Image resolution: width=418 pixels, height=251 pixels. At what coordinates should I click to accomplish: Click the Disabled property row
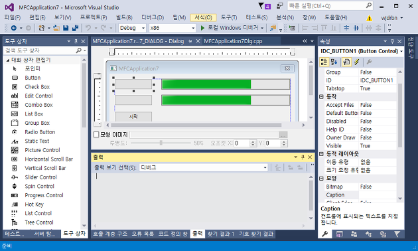[360, 122]
